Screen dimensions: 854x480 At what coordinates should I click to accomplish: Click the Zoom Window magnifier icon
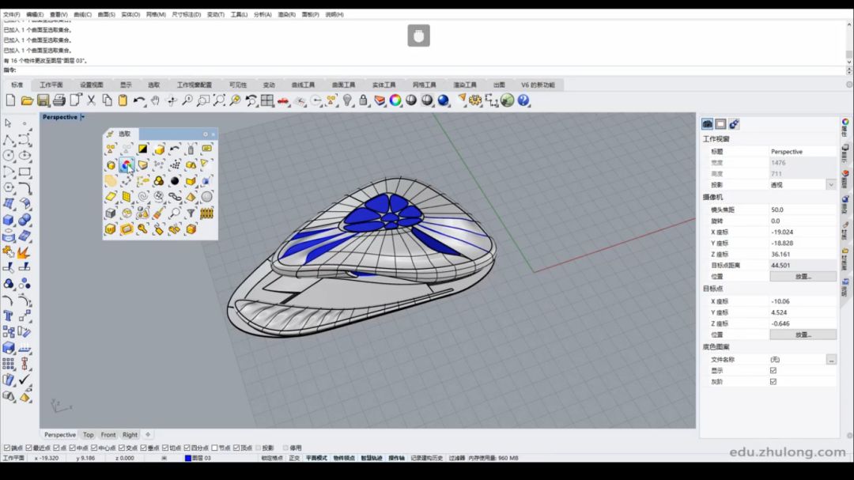(203, 100)
